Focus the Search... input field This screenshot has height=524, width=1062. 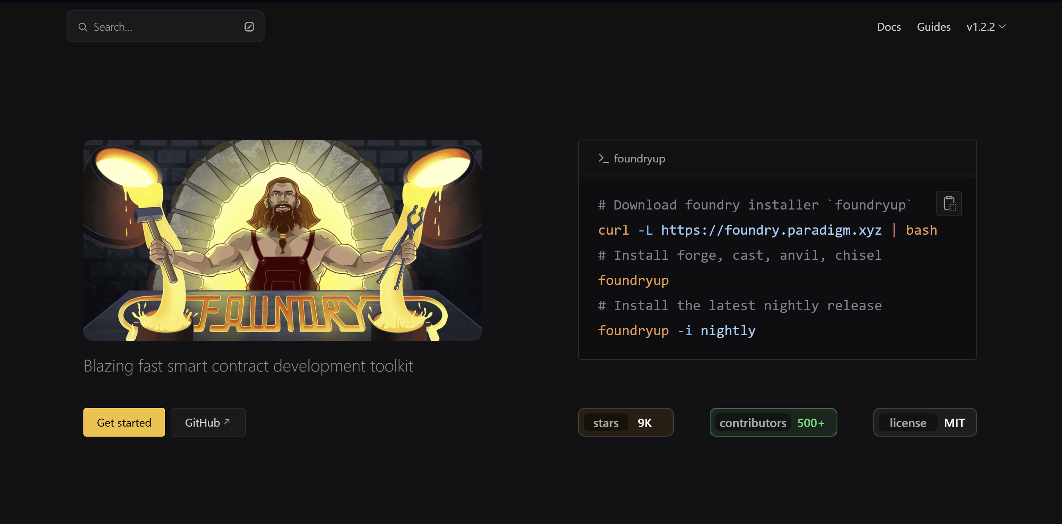(165, 26)
